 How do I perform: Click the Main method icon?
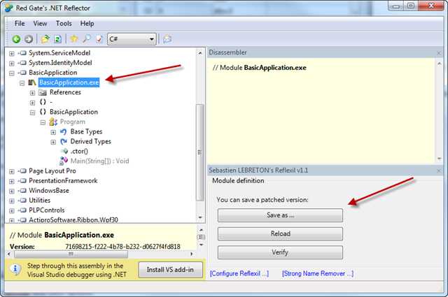(x=64, y=161)
